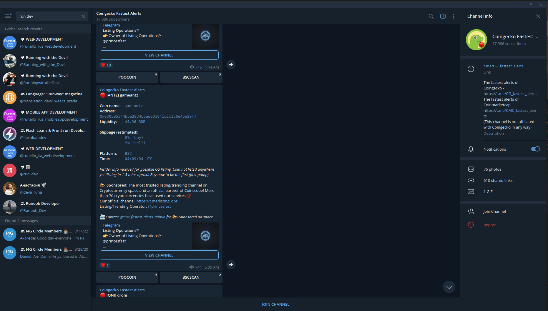Toggle the split-view columns icon in header
The width and height of the screenshot is (548, 311).
[x=443, y=16]
